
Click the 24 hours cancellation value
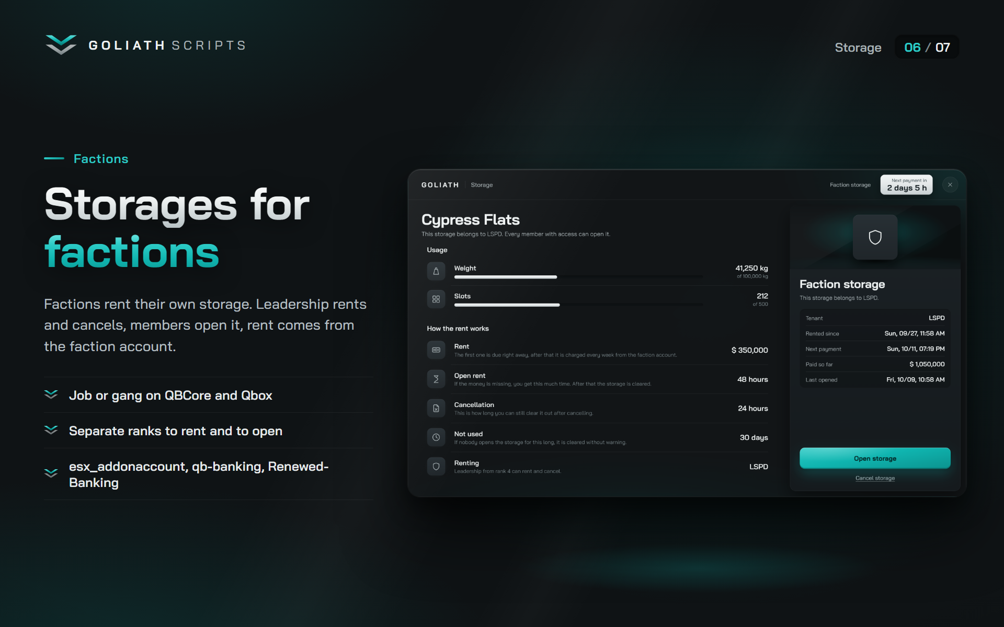[x=753, y=408]
